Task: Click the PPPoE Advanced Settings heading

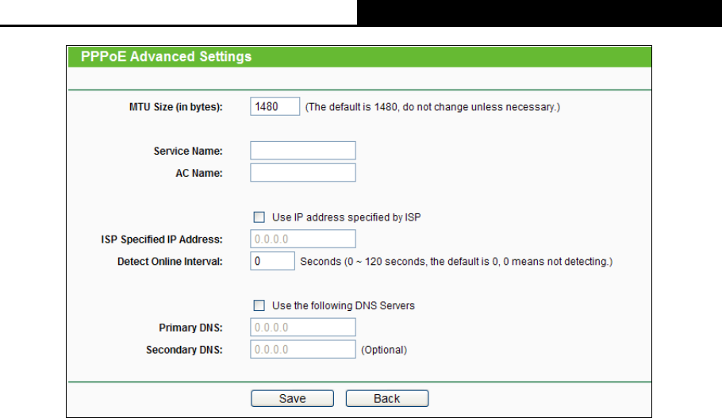Action: [x=167, y=56]
